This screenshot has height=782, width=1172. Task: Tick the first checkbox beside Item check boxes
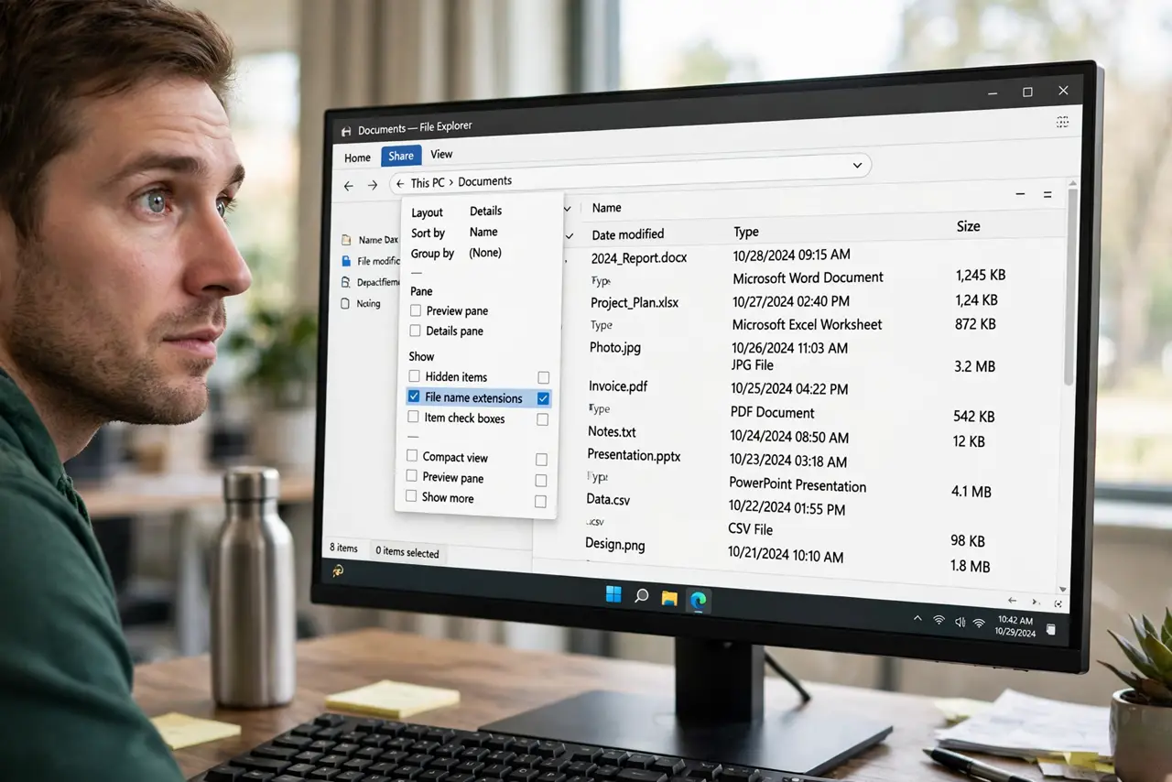pyautogui.click(x=414, y=417)
